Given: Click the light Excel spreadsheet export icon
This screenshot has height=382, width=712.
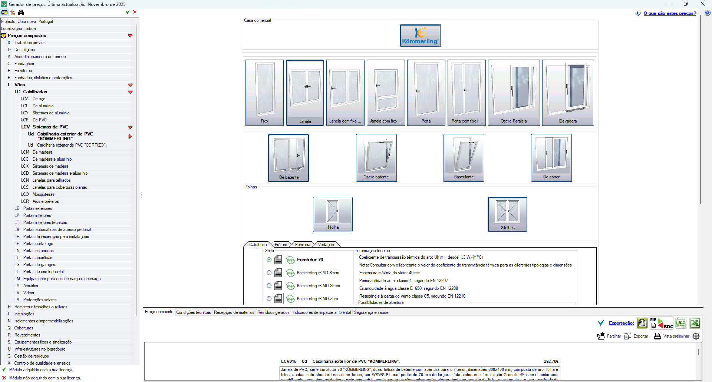Looking at the screenshot, I should coord(680,323).
